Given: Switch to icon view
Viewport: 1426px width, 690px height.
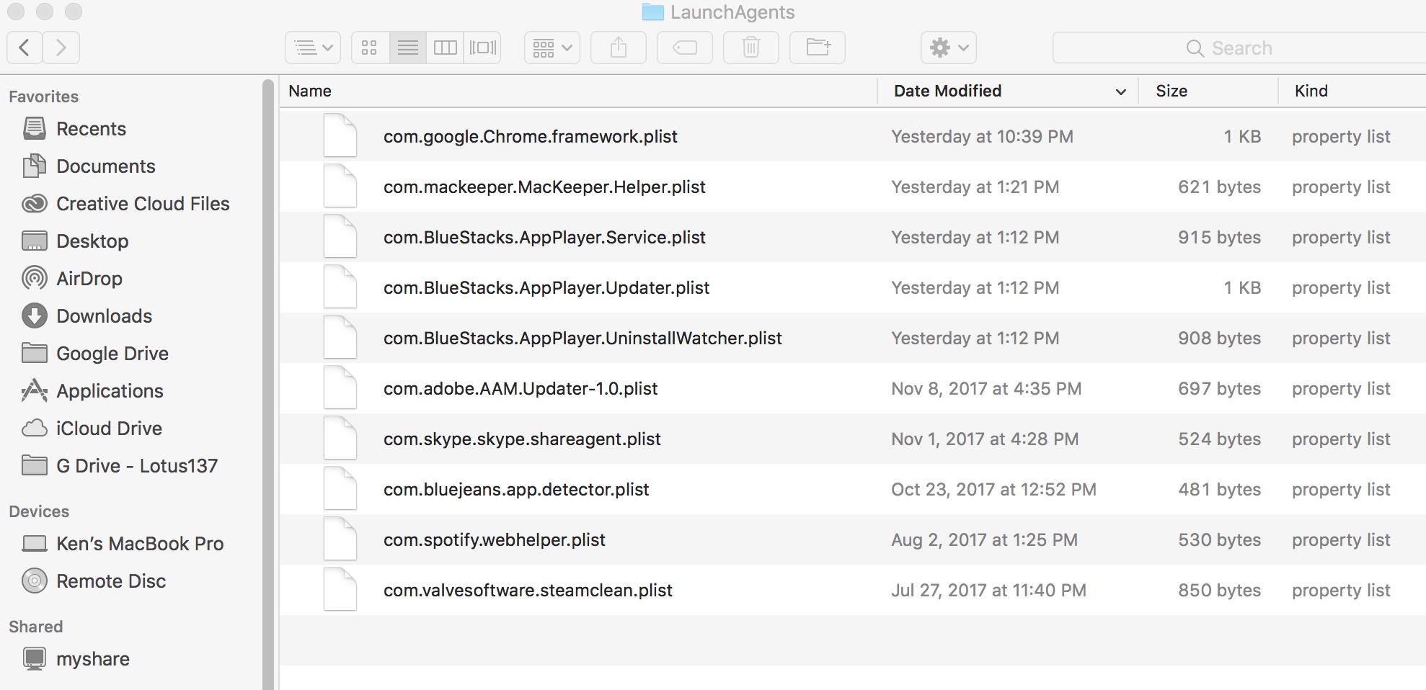Looking at the screenshot, I should pos(370,48).
